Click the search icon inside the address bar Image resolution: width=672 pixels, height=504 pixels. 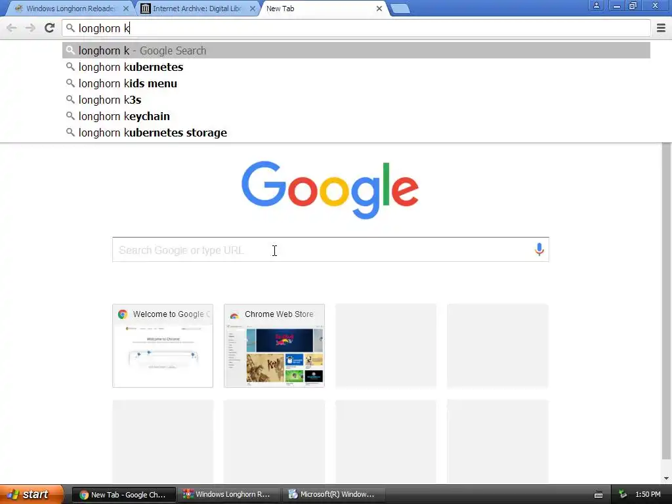coord(70,28)
